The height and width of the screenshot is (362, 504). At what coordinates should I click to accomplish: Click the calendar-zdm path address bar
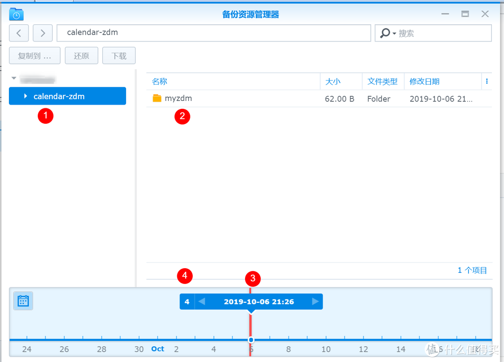214,33
